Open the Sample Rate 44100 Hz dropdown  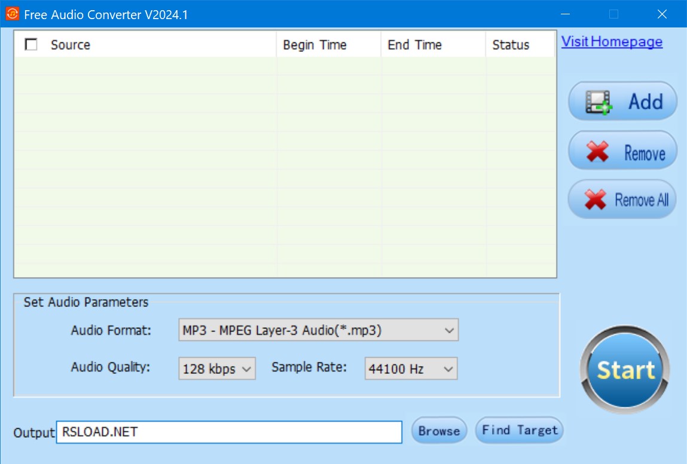tap(411, 368)
